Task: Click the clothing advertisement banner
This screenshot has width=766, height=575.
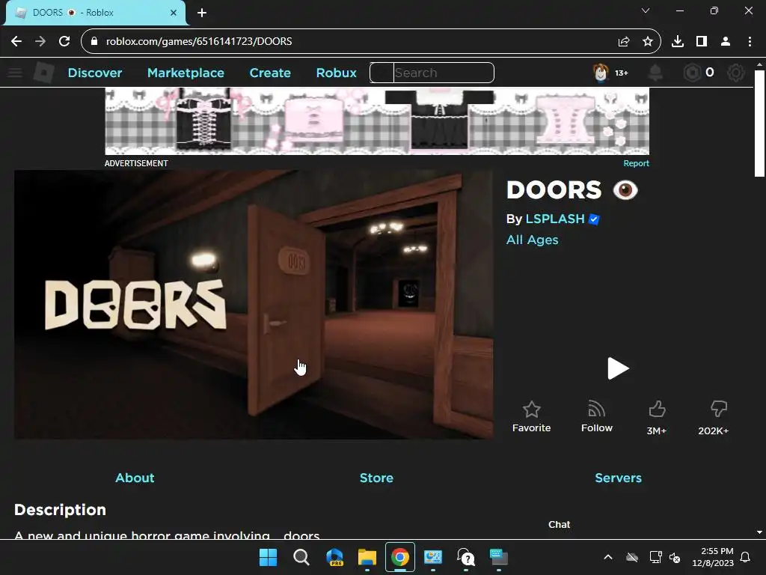Action: (377, 121)
